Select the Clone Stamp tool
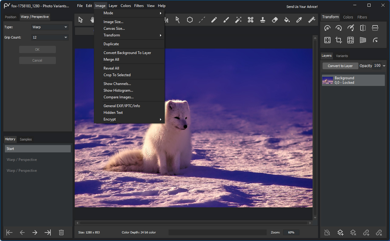Viewport: 390px width, 241px height. click(263, 20)
